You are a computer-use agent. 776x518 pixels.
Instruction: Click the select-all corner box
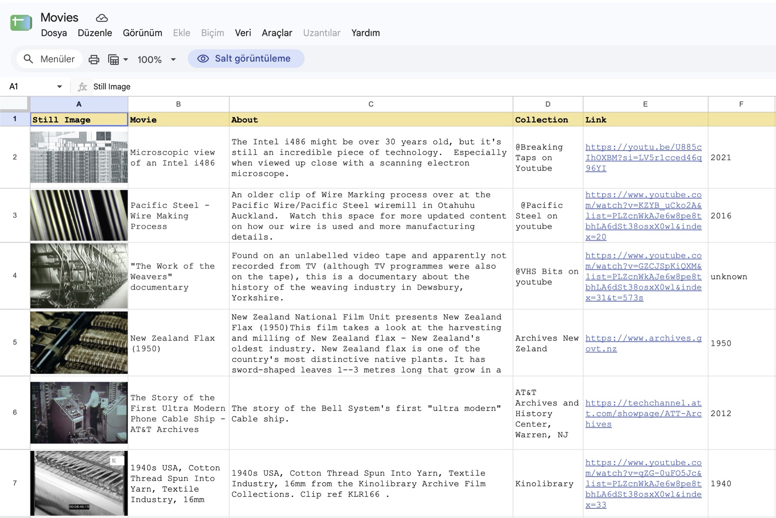click(14, 104)
